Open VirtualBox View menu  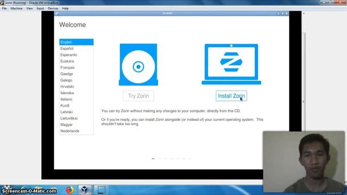[x=29, y=9]
